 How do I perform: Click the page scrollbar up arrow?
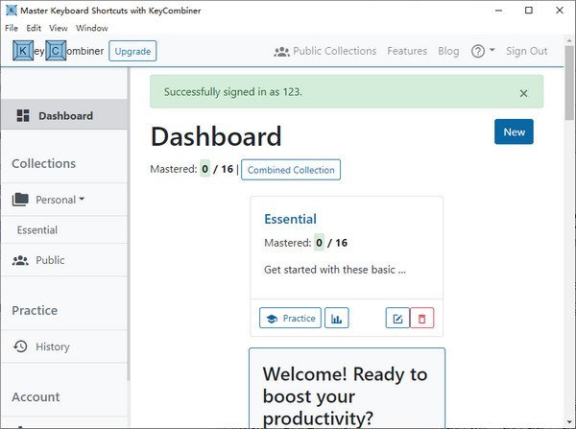pos(569,39)
